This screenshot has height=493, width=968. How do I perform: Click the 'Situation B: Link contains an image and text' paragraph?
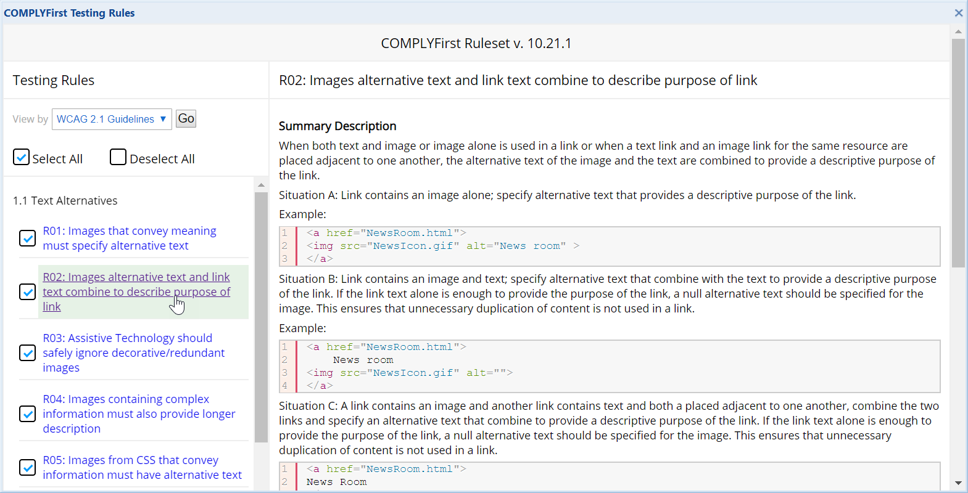[608, 293]
